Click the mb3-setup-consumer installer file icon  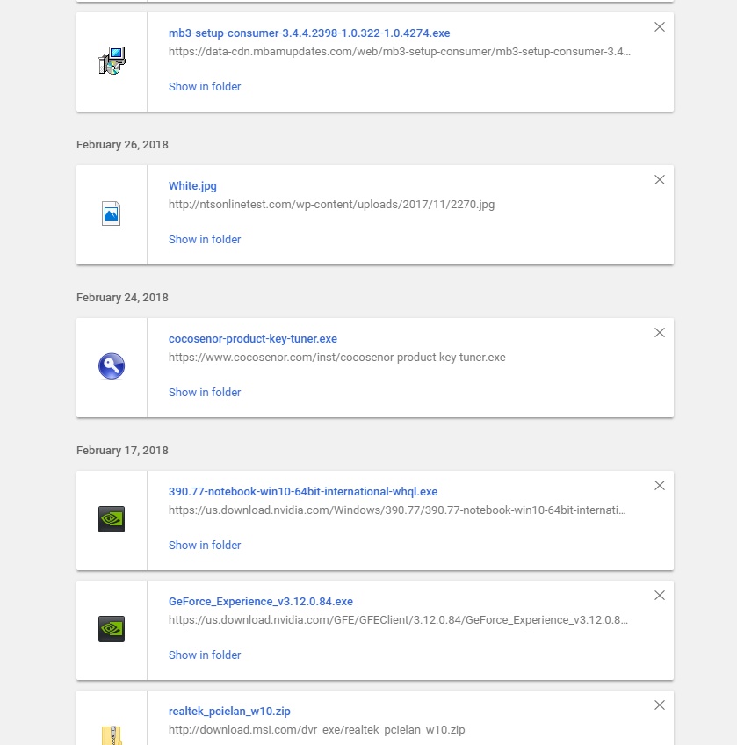112,61
